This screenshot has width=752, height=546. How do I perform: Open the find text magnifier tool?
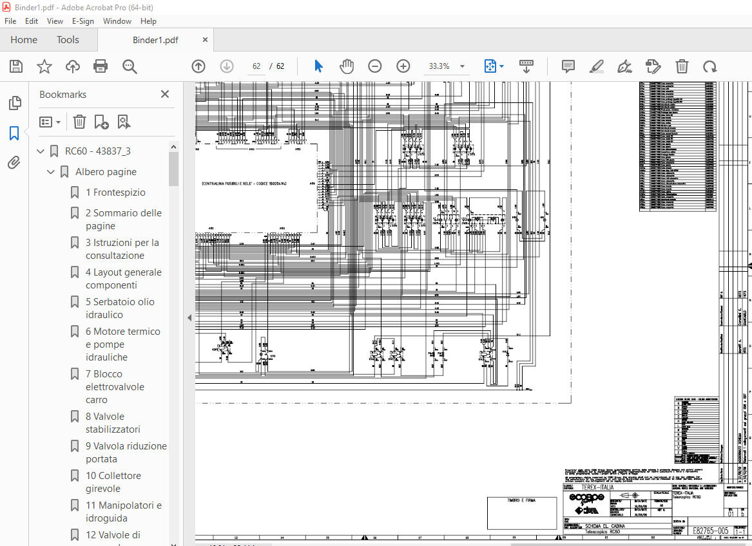[130, 66]
